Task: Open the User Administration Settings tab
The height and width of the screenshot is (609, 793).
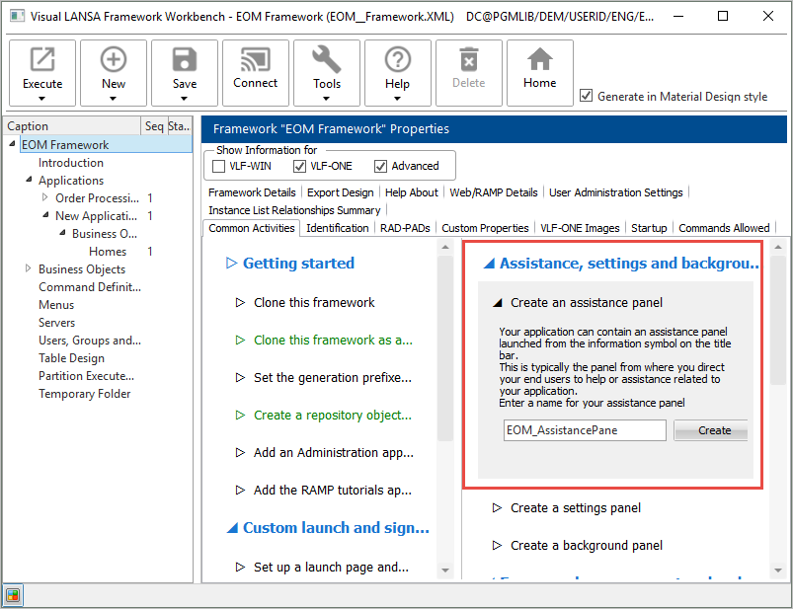Action: click(x=616, y=192)
